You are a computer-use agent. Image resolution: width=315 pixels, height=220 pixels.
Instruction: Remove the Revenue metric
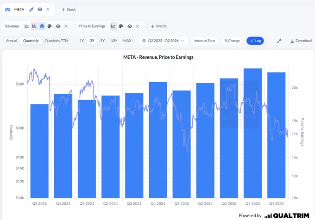pos(66,26)
